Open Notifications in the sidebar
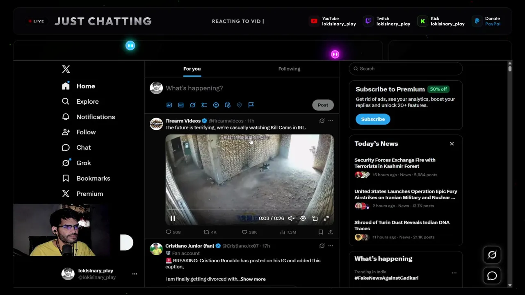The height and width of the screenshot is (295, 525). [x=88, y=117]
